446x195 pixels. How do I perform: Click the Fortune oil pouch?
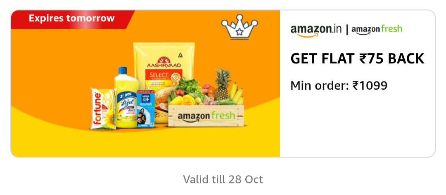tap(103, 109)
